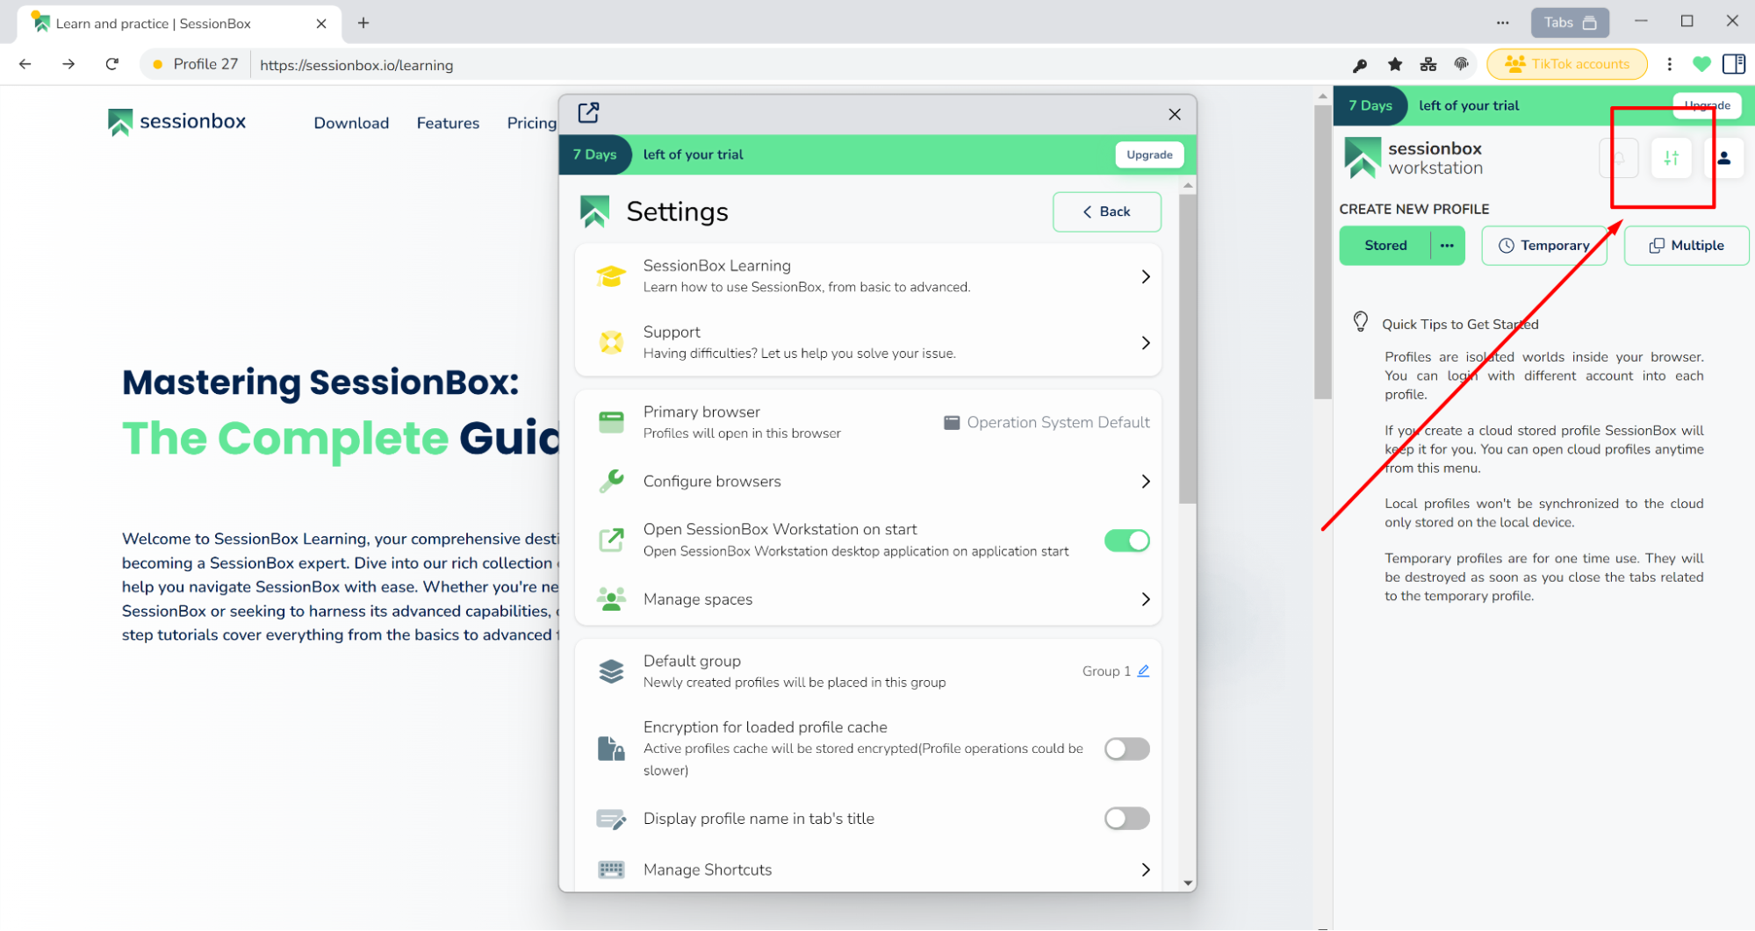1755x931 pixels.
Task: Click the Encryption file lock icon
Action: tap(611, 748)
